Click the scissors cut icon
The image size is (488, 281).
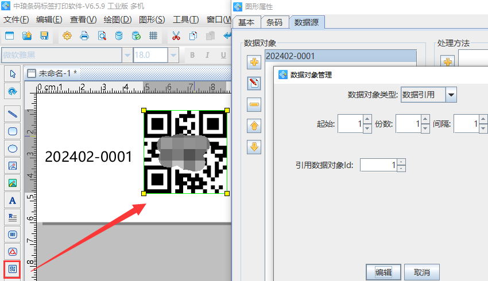176,36
